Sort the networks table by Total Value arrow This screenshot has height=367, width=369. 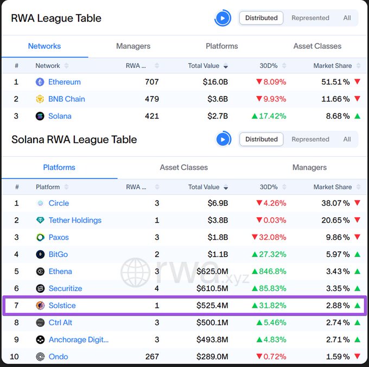click(225, 66)
